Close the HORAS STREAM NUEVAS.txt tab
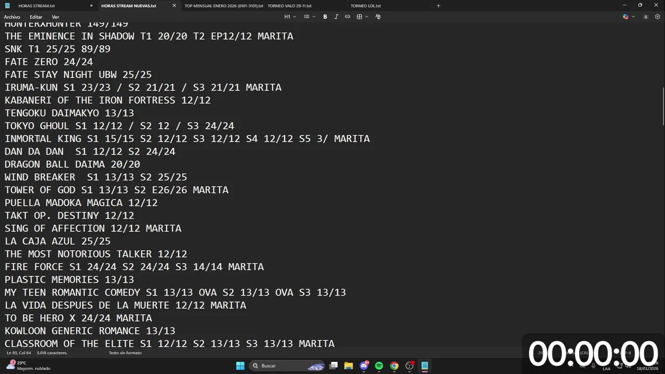665x374 pixels. pyautogui.click(x=174, y=6)
